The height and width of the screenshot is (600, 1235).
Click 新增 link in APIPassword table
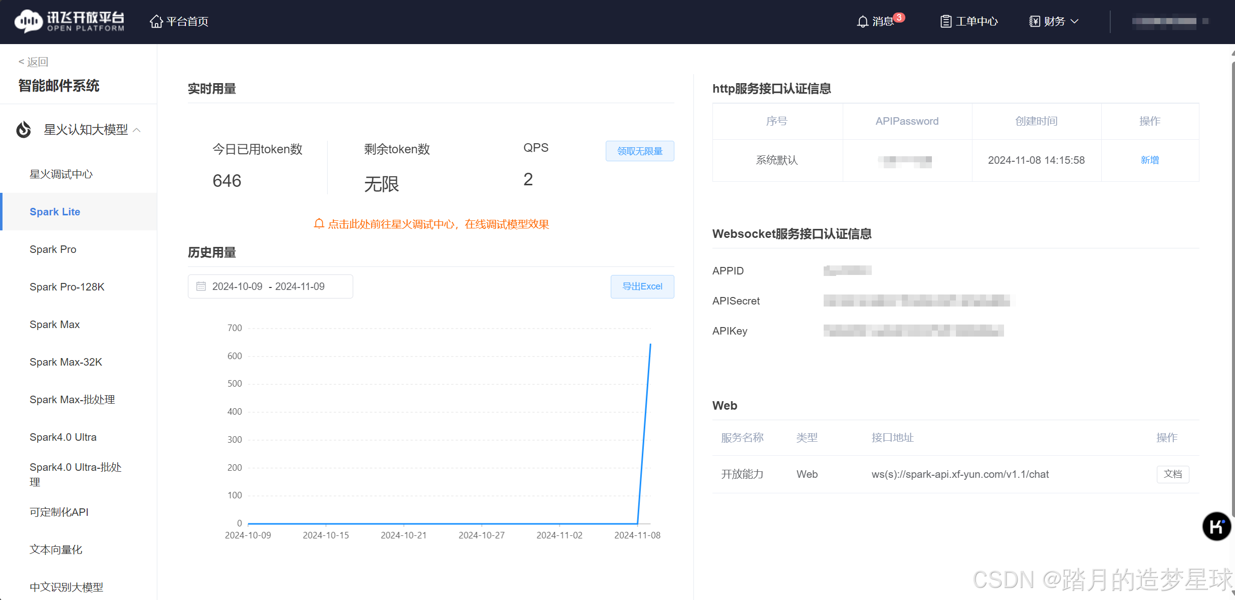point(1149,160)
